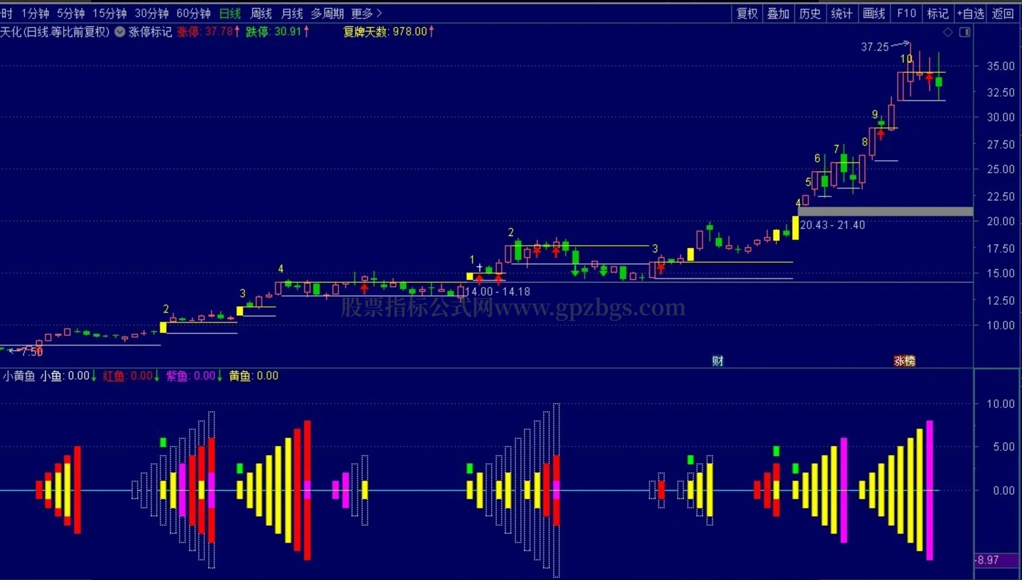
Task: Open the 叠加 overlay option
Action: pyautogui.click(x=778, y=13)
